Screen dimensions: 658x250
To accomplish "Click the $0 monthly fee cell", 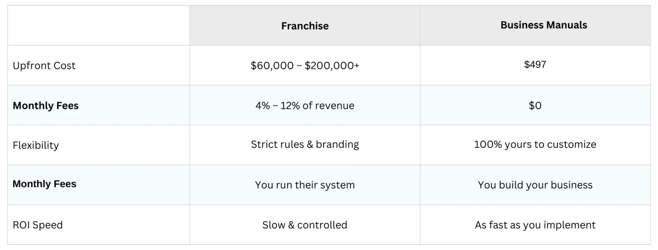I will point(535,105).
